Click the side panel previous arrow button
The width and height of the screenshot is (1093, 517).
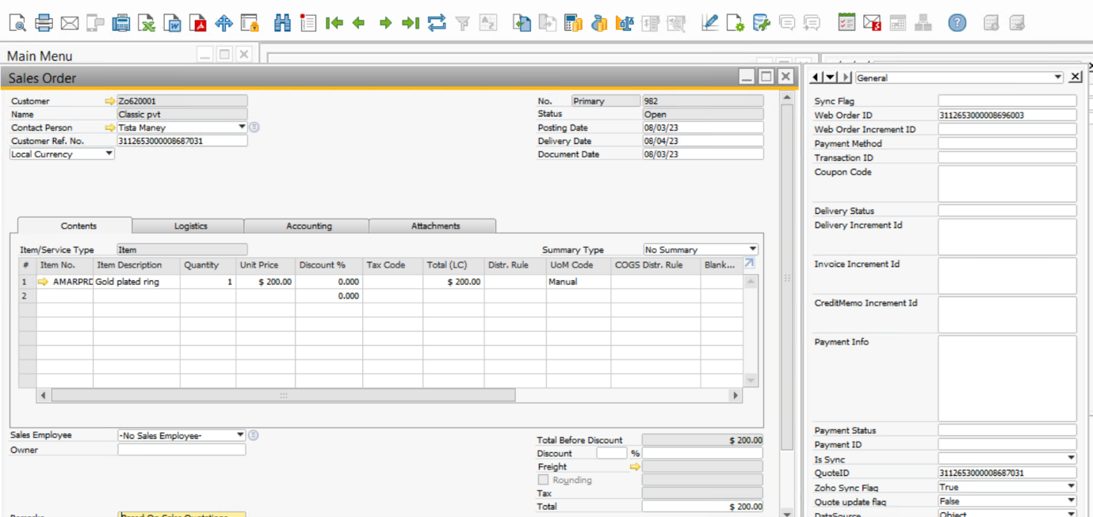[x=816, y=78]
